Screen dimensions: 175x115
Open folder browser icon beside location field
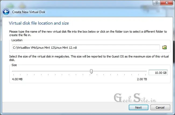tap(165, 48)
